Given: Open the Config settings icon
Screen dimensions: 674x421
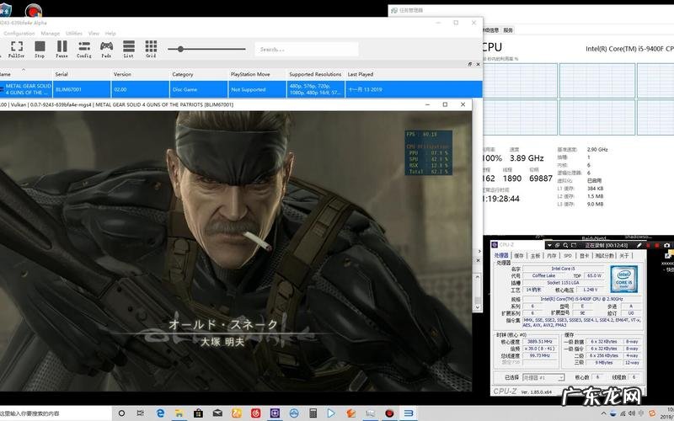Looking at the screenshot, I should [x=84, y=48].
